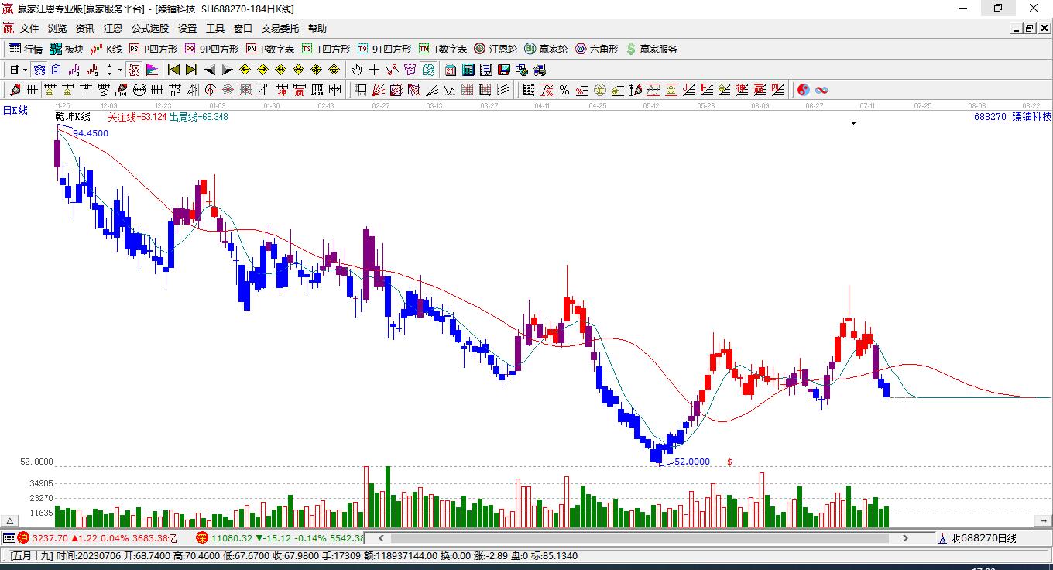Viewport: 1053px width, 570px height.
Task: Open the 公式选股 menu
Action: (150, 29)
